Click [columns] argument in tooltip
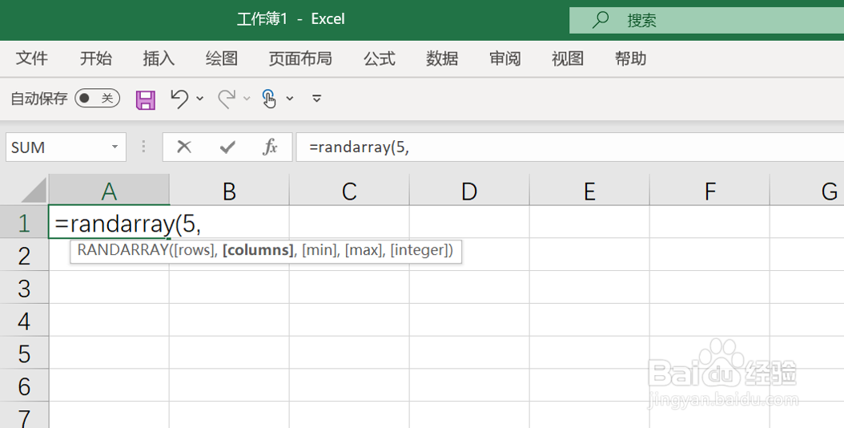This screenshot has width=844, height=428. [x=259, y=250]
